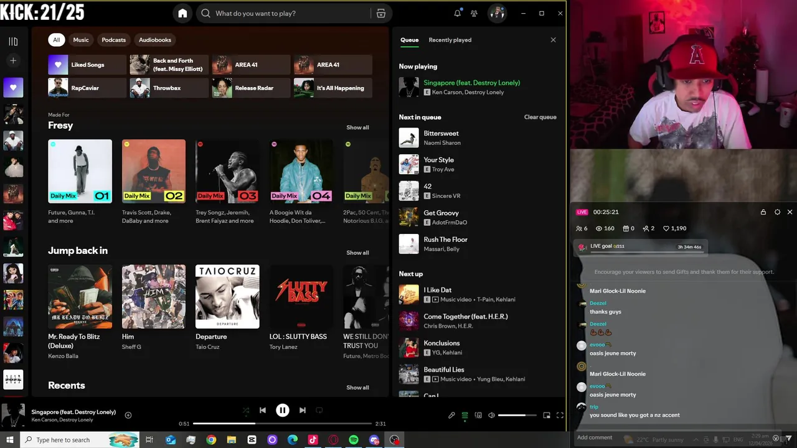Mute audio with the speaker icon
797x448 pixels.
tap(491, 415)
